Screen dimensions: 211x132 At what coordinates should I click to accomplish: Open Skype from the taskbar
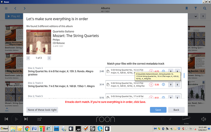pyautogui.click(x=100, y=129)
